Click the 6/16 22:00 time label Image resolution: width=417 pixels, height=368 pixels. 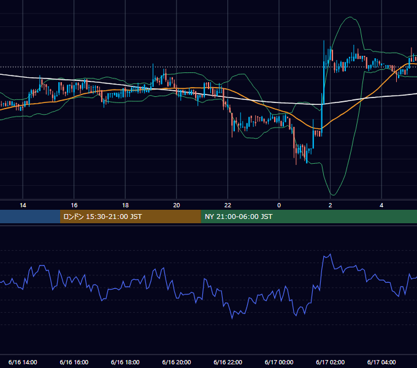point(228,362)
